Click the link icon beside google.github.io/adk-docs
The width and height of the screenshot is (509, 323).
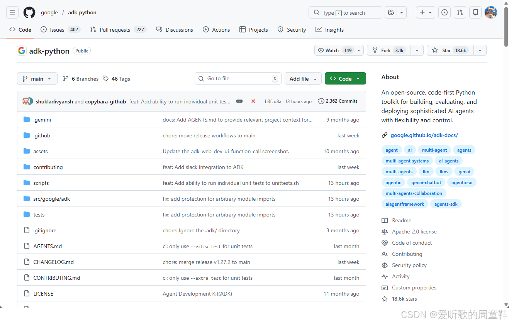tap(384, 135)
